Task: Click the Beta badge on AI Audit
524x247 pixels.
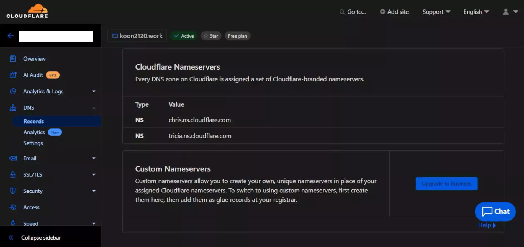Action: [53, 75]
